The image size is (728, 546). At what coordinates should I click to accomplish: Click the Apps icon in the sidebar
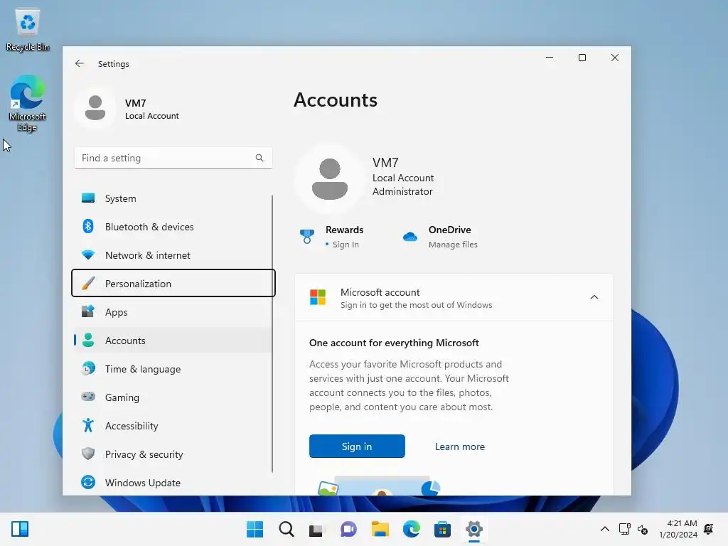(88, 311)
